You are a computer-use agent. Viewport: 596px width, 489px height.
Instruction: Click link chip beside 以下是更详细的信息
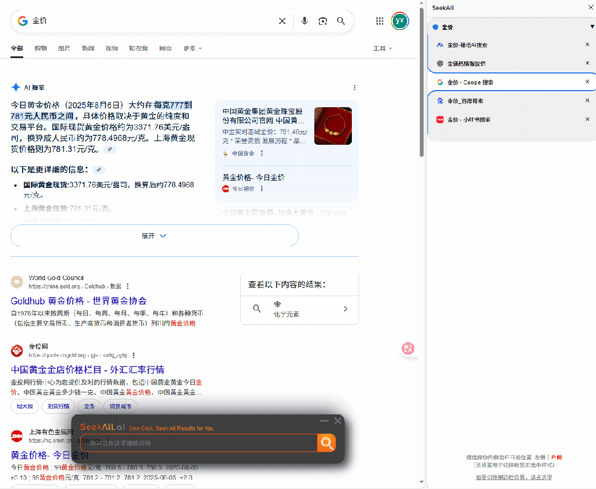click(99, 170)
